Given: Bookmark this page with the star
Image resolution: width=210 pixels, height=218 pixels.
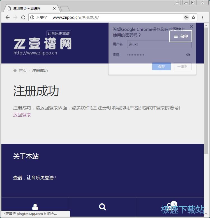Looking at the screenshot, I should click(193, 17).
